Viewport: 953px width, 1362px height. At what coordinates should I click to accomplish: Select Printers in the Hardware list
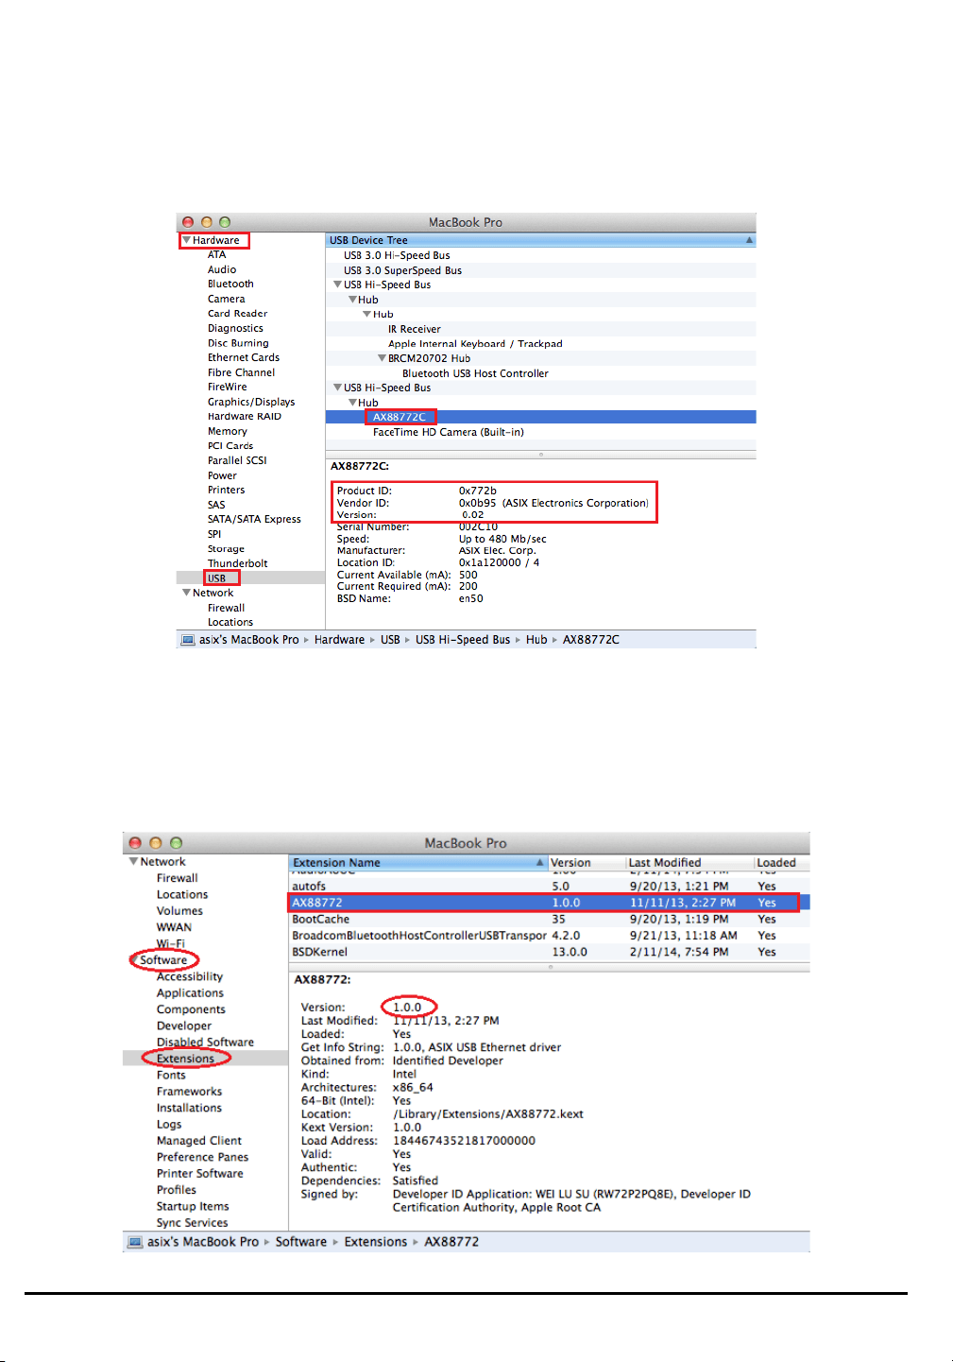[226, 490]
